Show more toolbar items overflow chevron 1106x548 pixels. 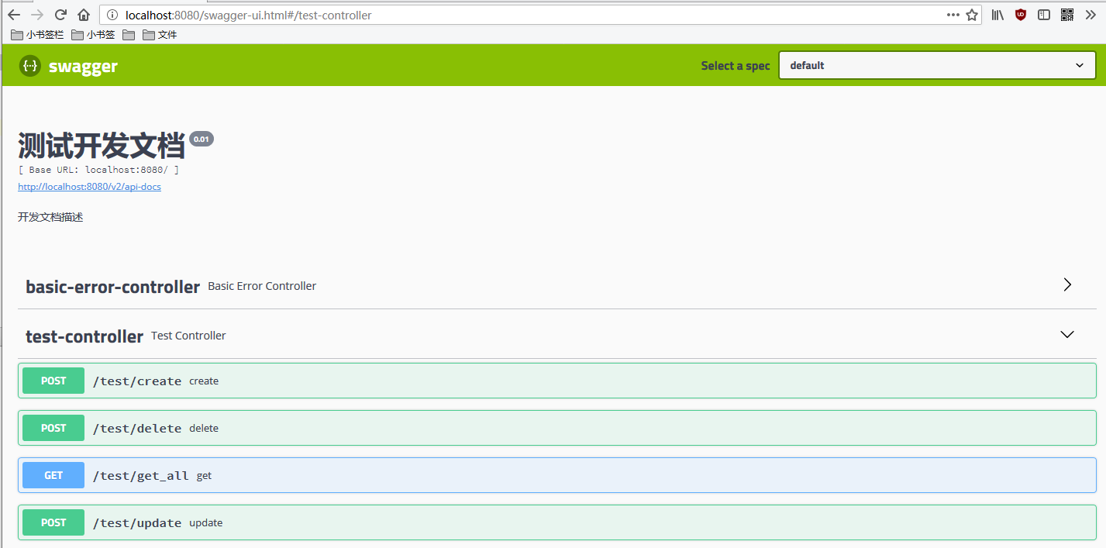coord(1090,15)
